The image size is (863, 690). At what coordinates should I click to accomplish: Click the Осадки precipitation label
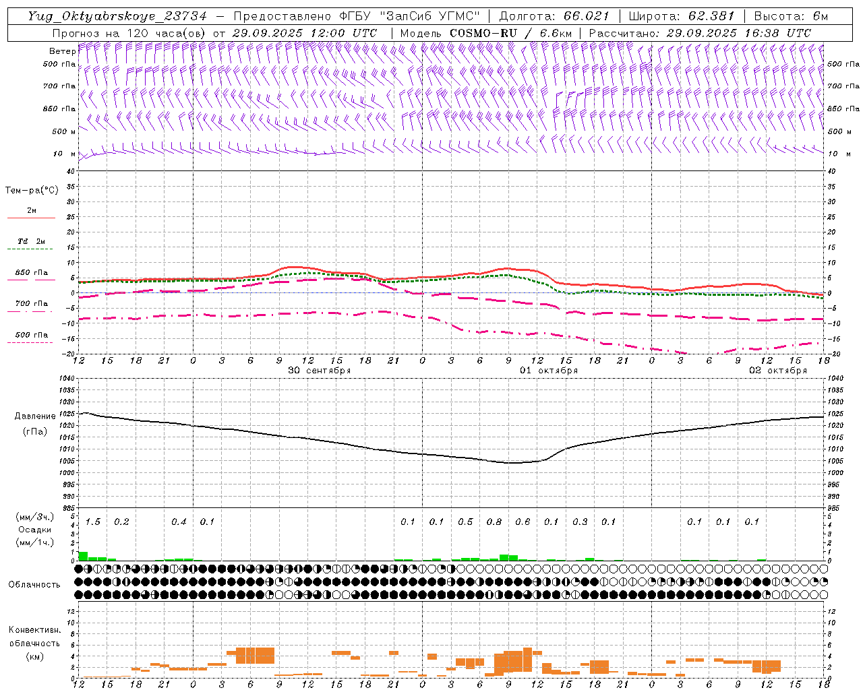[35, 530]
